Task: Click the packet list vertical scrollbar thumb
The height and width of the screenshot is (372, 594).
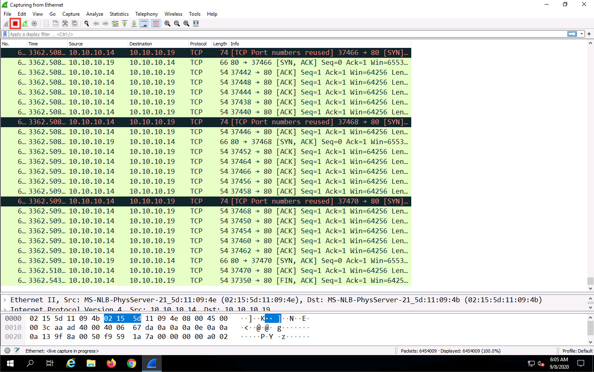Action: click(x=590, y=281)
